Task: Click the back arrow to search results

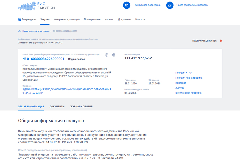Action: click(x=19, y=31)
